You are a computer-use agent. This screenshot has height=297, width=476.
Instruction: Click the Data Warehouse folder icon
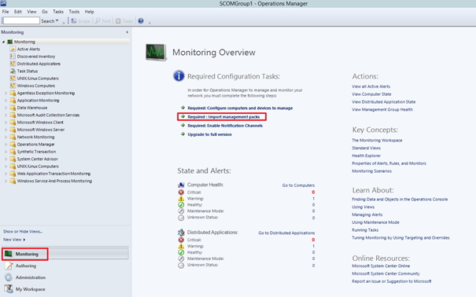[x=13, y=108]
